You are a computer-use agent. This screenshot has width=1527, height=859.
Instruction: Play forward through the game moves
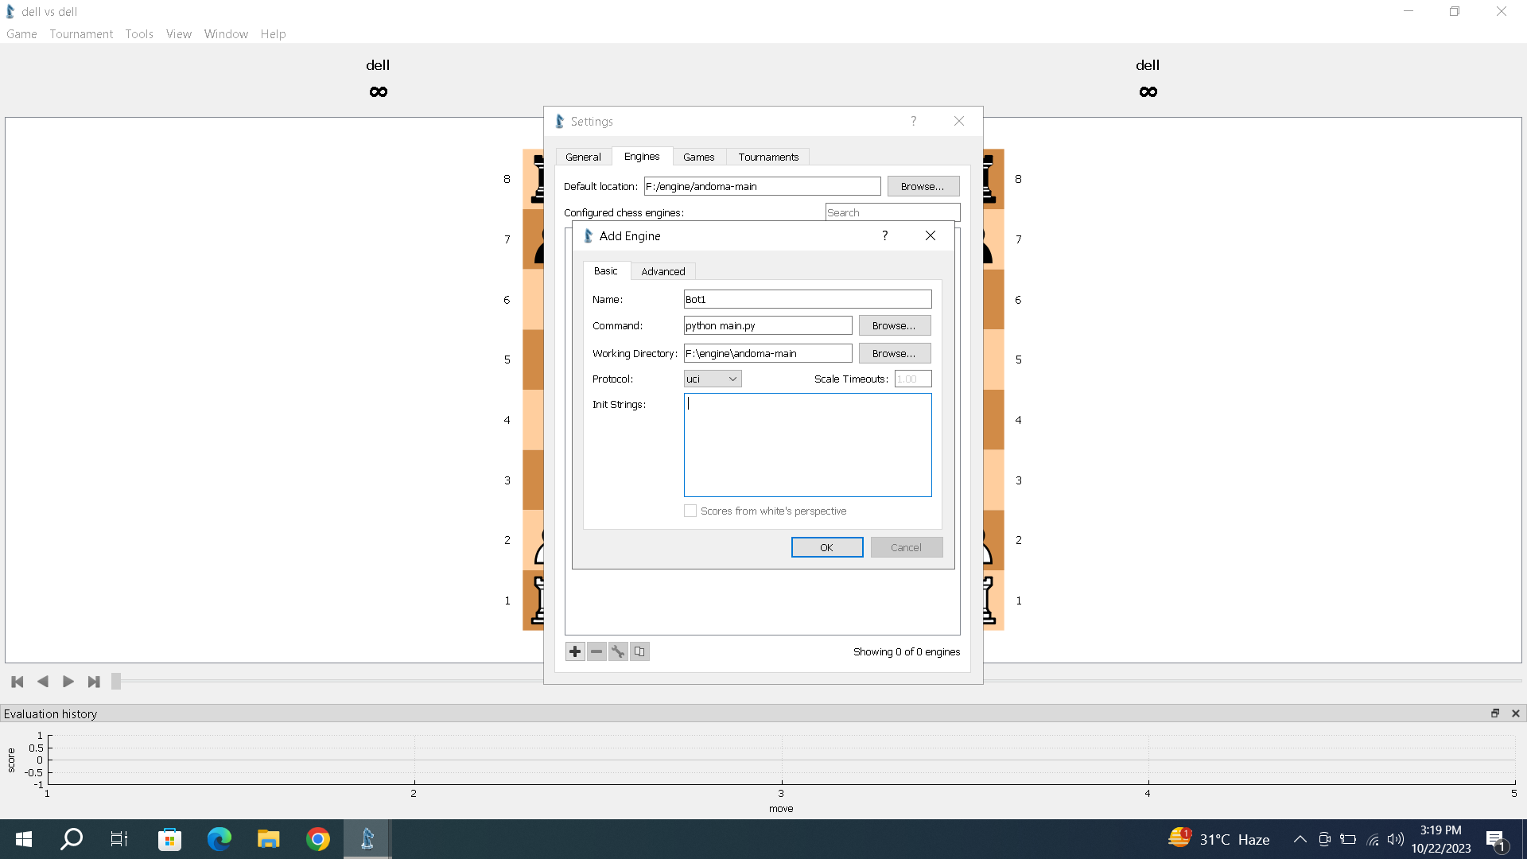68,682
